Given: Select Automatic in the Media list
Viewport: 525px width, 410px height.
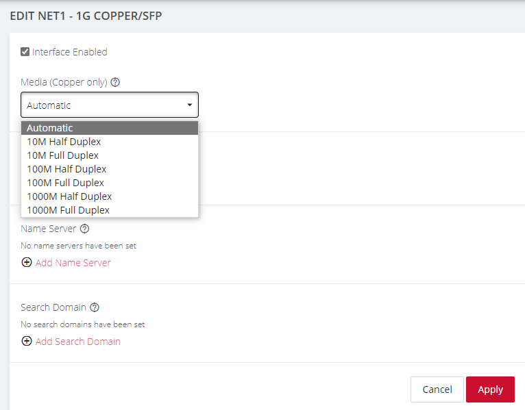Looking at the screenshot, I should tap(50, 128).
